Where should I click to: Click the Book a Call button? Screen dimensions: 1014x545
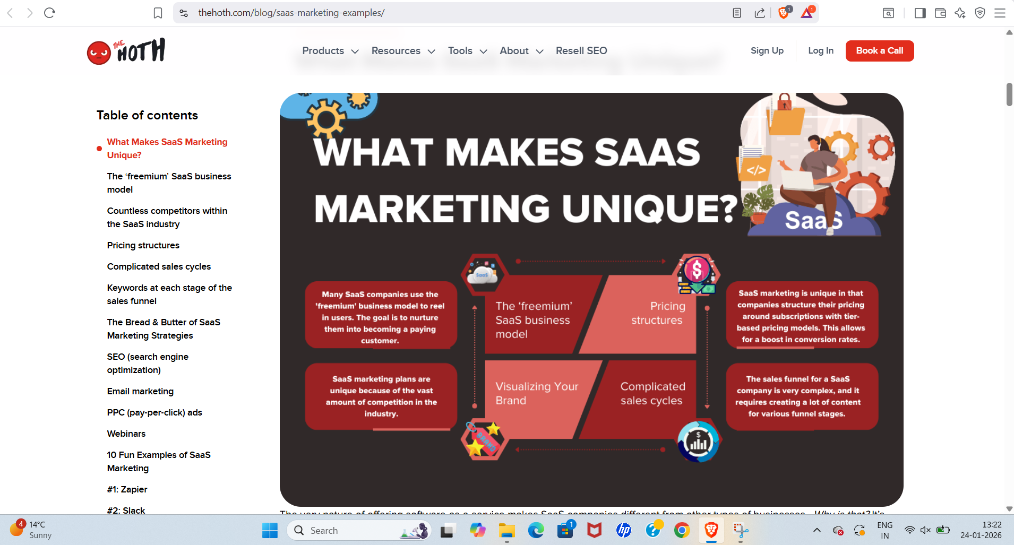[879, 51]
